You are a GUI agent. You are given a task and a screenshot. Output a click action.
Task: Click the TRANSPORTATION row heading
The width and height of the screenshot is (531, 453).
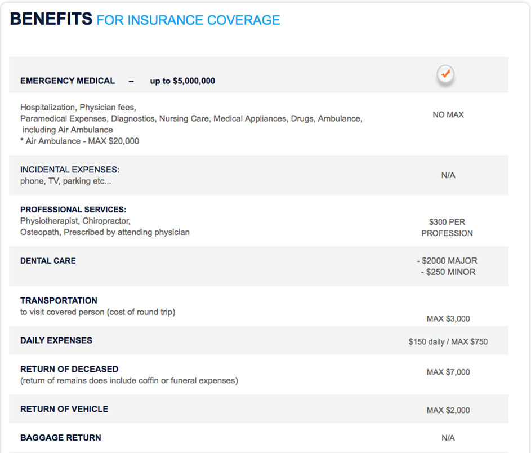click(59, 301)
